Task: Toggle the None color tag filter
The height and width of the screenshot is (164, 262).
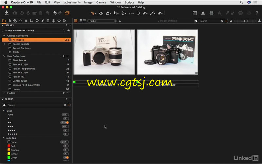Action: pyautogui.click(x=67, y=142)
